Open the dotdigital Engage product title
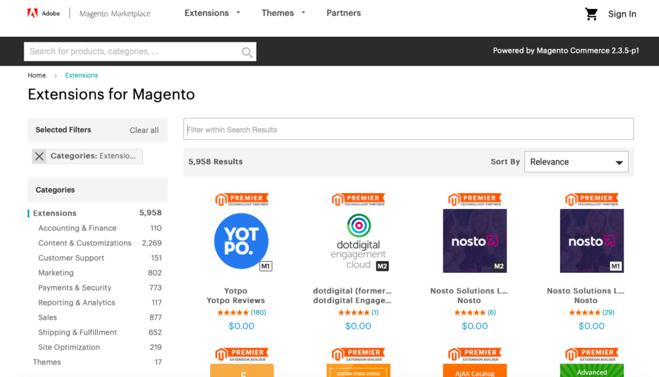 point(352,300)
